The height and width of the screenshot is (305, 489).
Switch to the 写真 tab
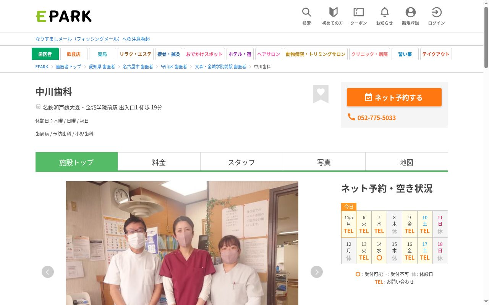pos(324,162)
